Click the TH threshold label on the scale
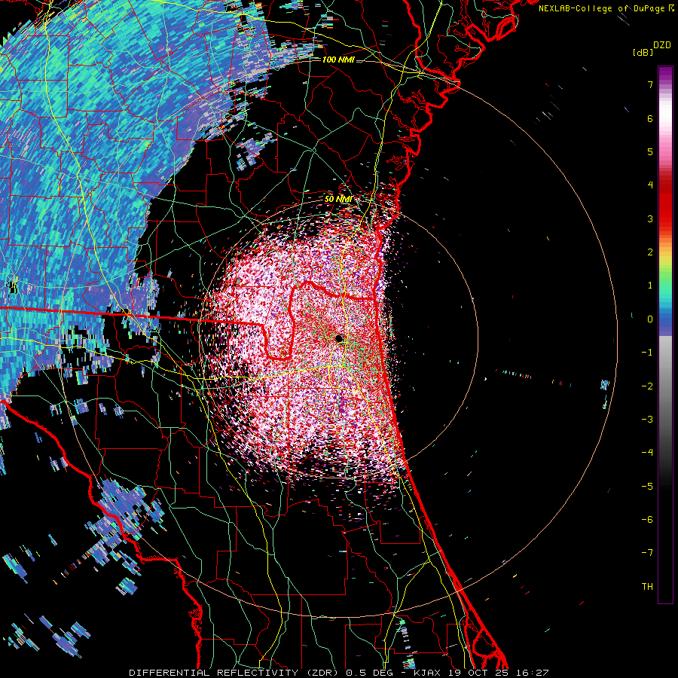678x678 pixels. click(647, 587)
